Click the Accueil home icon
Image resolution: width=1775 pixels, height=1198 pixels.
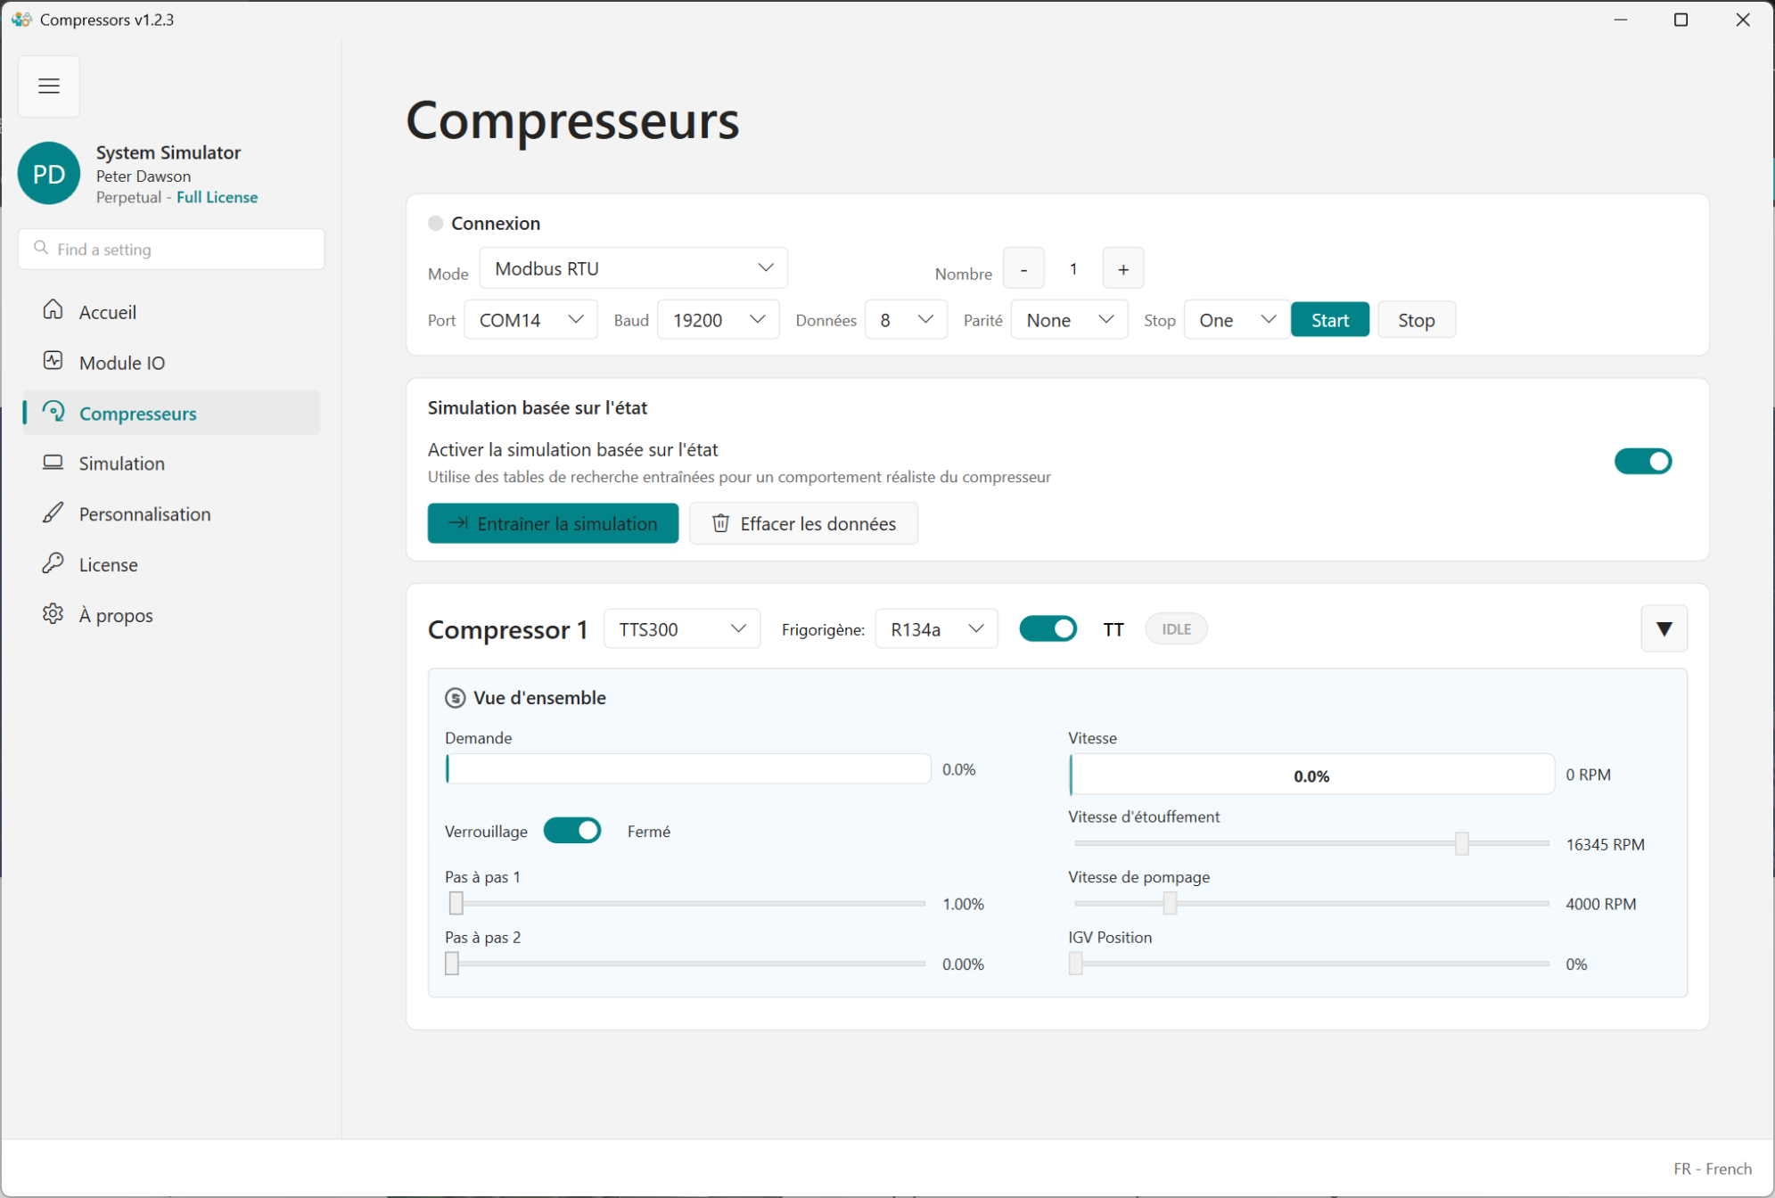tap(53, 310)
